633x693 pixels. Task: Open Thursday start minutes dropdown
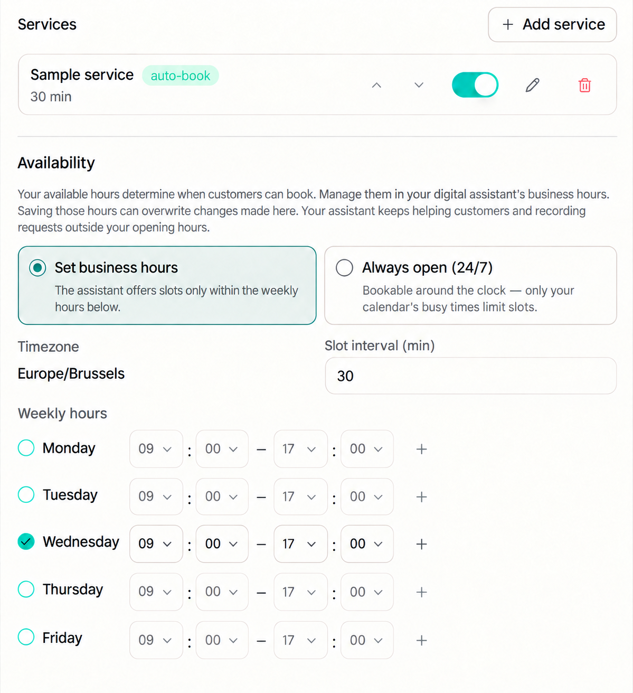(222, 592)
